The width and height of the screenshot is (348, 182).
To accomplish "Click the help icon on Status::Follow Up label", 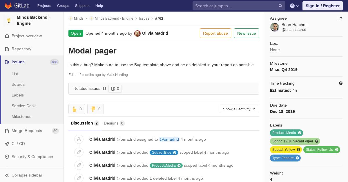I will point(337,150).
